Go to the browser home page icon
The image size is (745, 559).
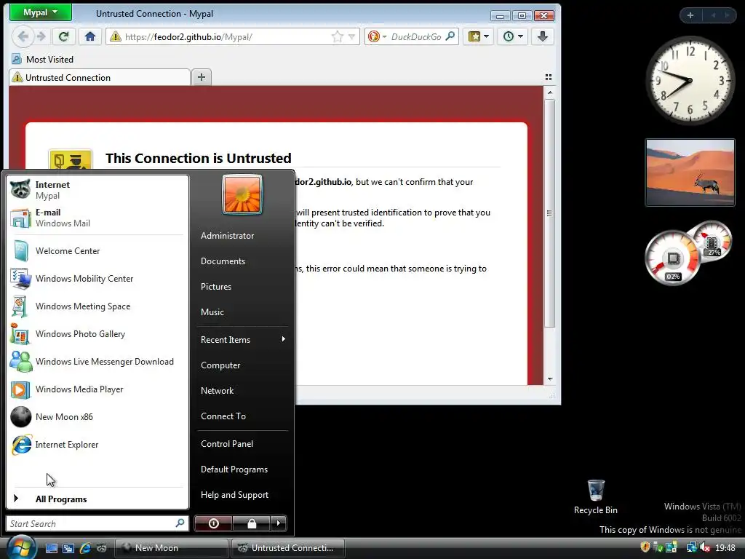[89, 36]
